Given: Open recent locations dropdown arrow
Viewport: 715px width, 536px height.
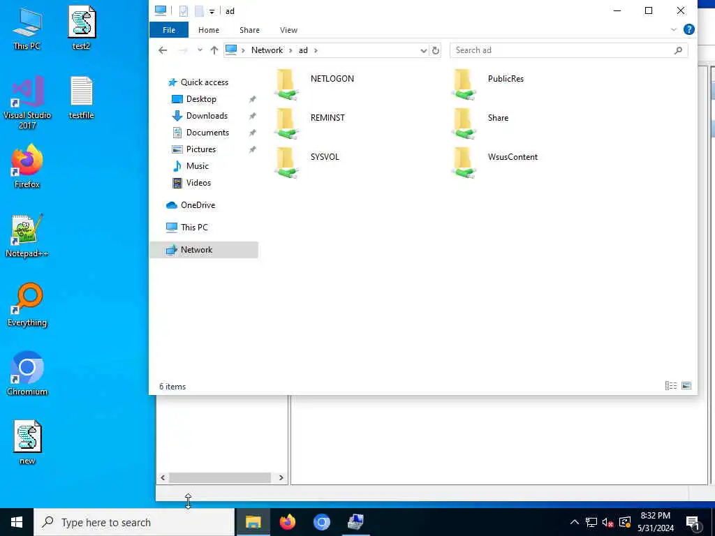Looking at the screenshot, I should click(x=200, y=50).
